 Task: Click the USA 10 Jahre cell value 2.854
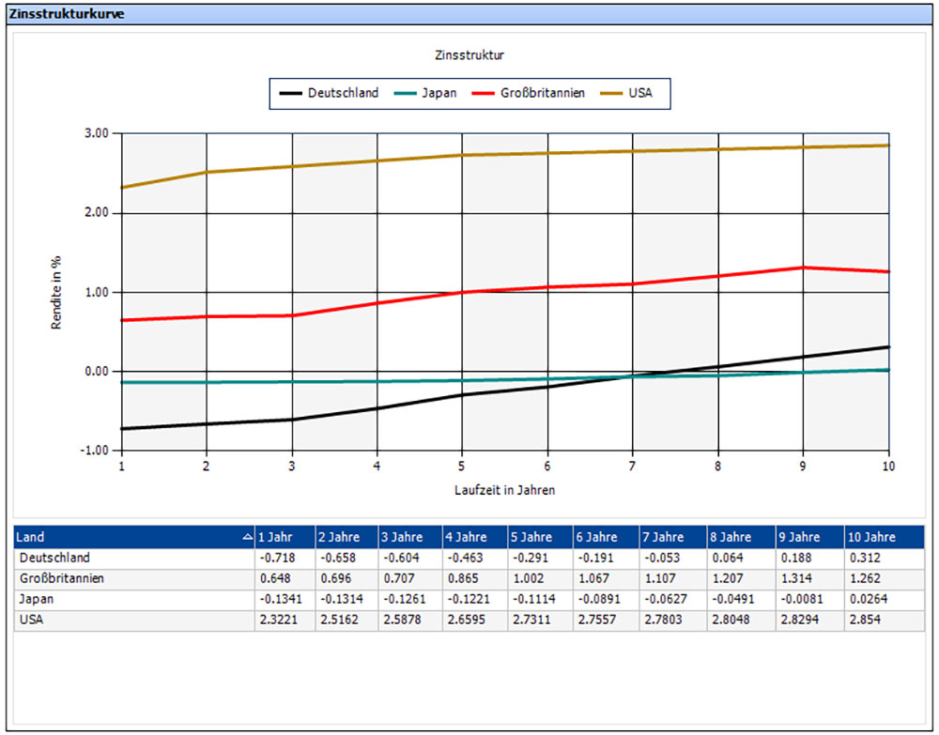click(x=865, y=620)
